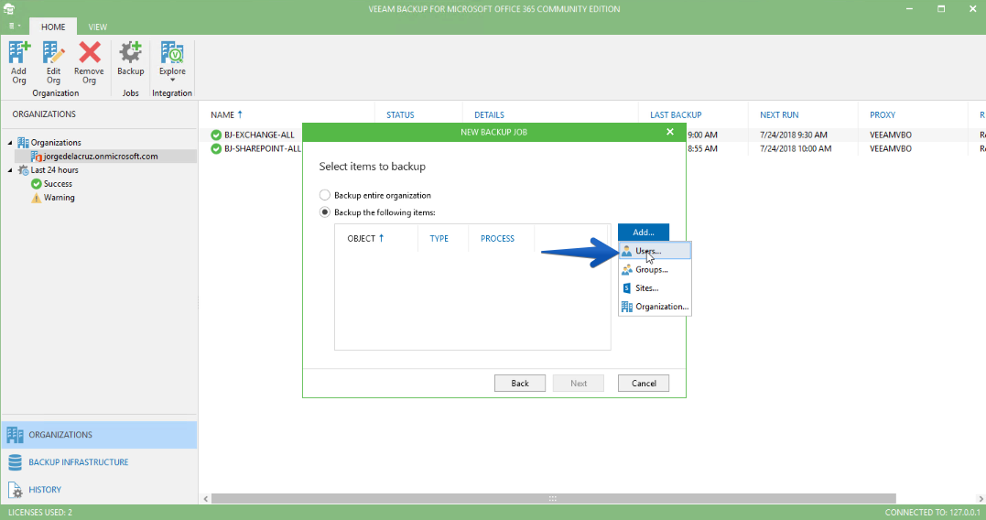
Task: Select Backup the following items radio button
Action: [x=324, y=212]
